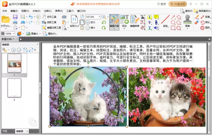212x135 pixels.
Task: Click the redo arrow icon
Action: (x=31, y=22)
